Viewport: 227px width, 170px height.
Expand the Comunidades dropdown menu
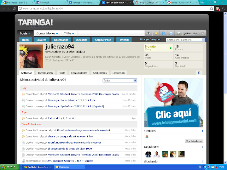coord(47,33)
